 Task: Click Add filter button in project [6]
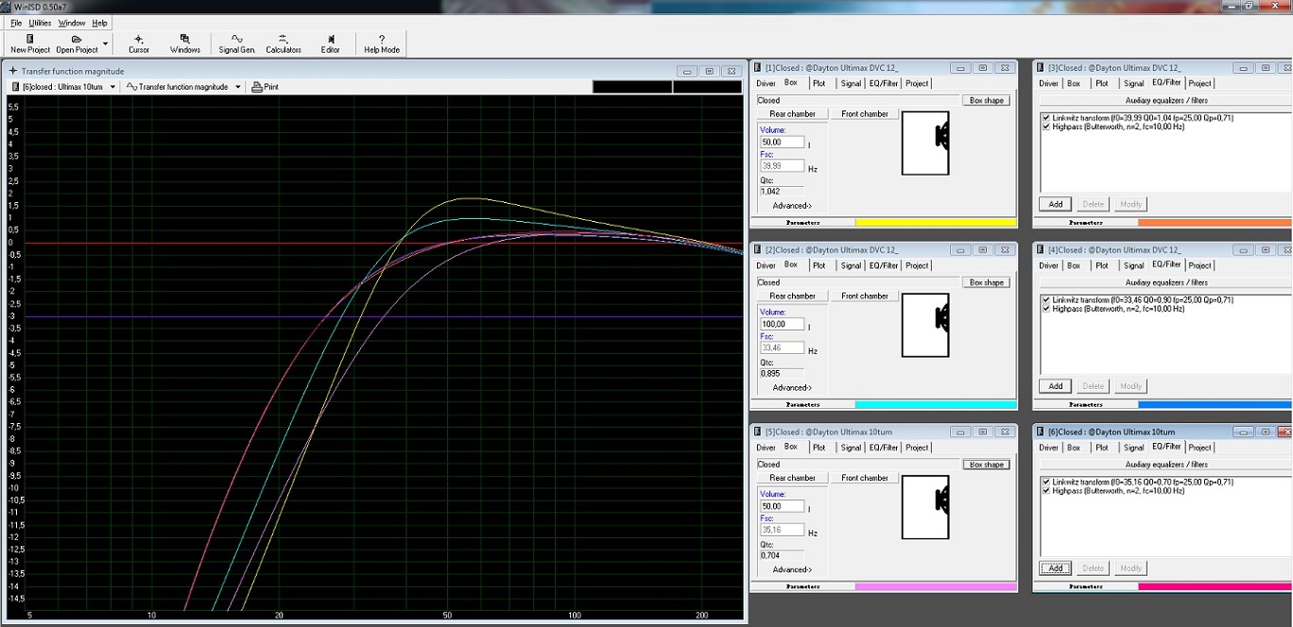tap(1056, 568)
